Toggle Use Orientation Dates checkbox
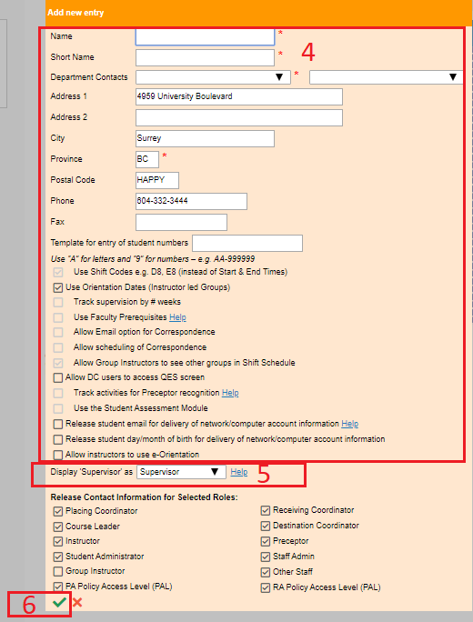 tap(58, 287)
